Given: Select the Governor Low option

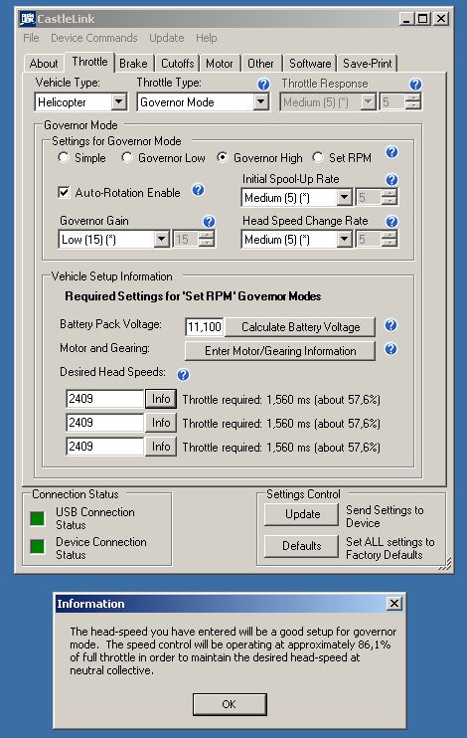Looking at the screenshot, I should click(x=127, y=158).
